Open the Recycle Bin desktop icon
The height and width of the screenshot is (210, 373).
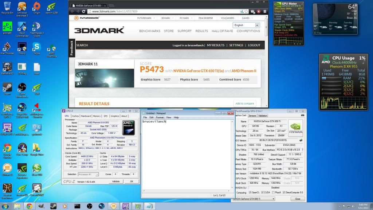pos(7,8)
